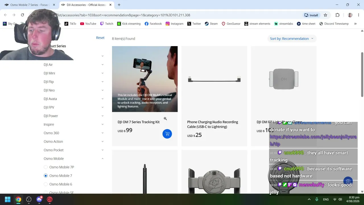Select the Osmo Mobile 7 radio option
Screen dimensions: 364x205
coord(46,176)
